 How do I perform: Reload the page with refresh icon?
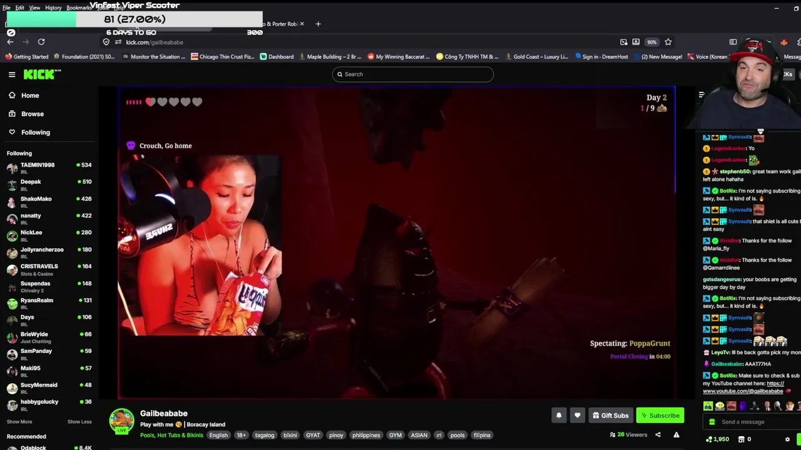[41, 42]
